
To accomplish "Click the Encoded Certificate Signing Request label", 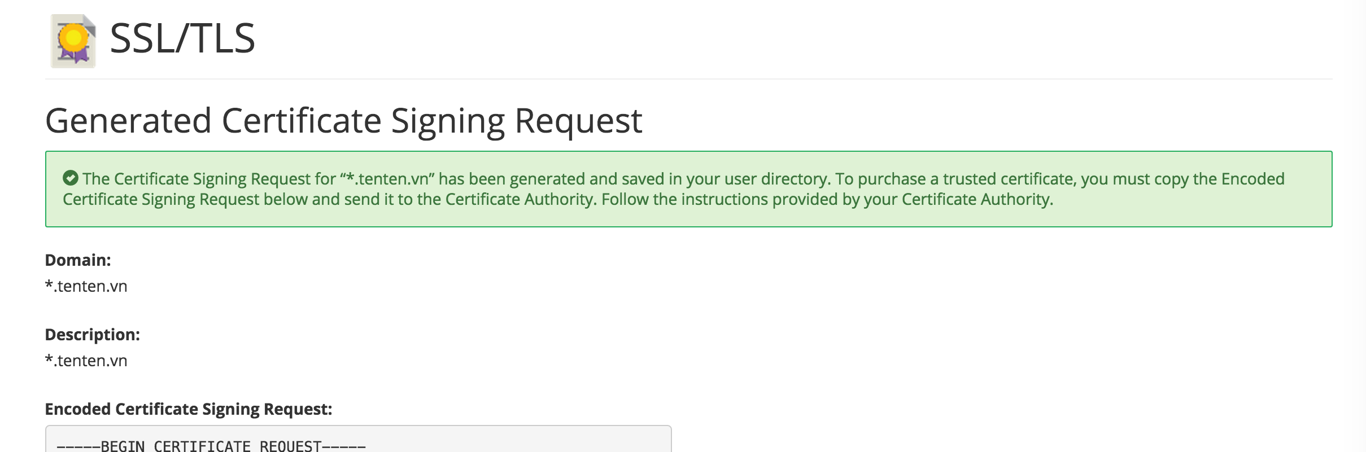I will (189, 409).
